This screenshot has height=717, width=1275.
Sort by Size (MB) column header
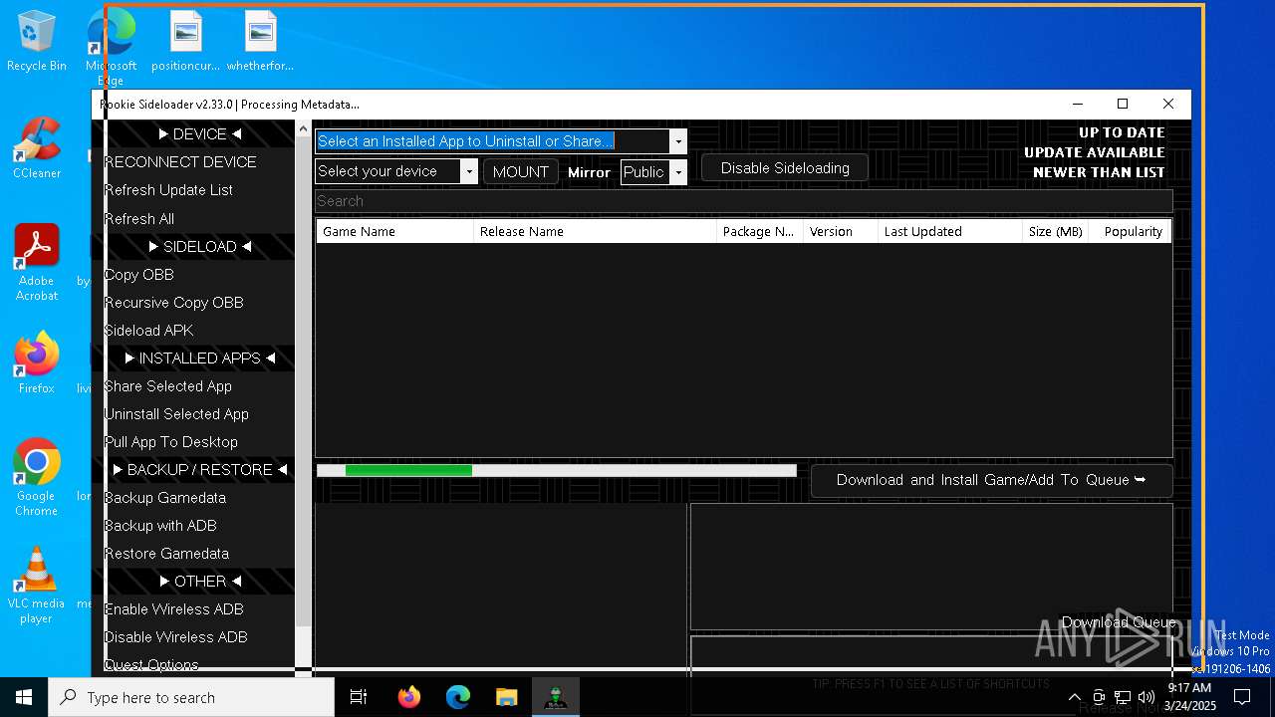pos(1056,231)
